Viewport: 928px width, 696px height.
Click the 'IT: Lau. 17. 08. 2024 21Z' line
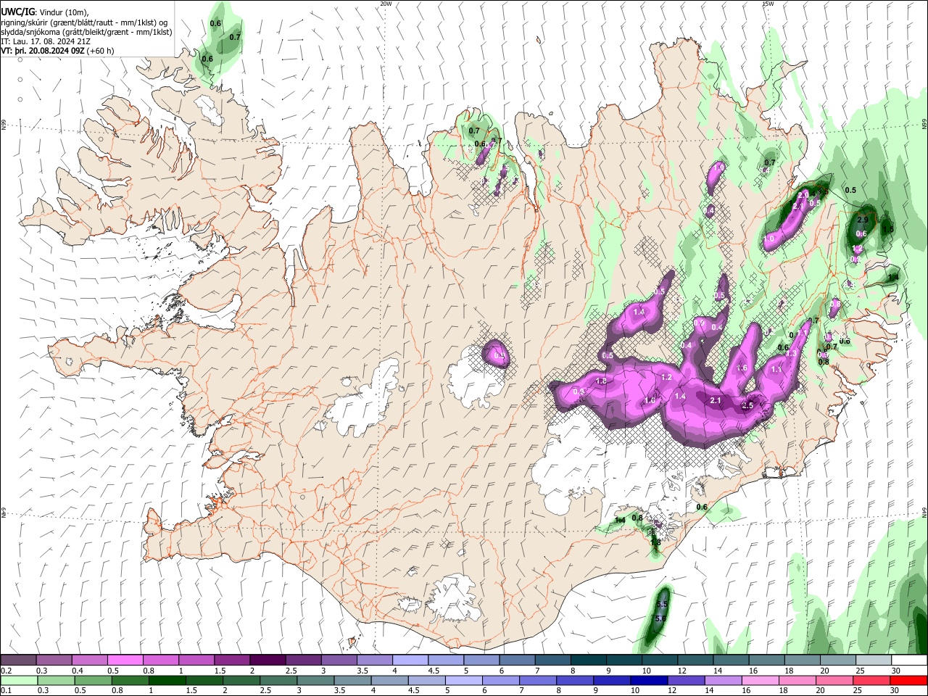click(46, 41)
